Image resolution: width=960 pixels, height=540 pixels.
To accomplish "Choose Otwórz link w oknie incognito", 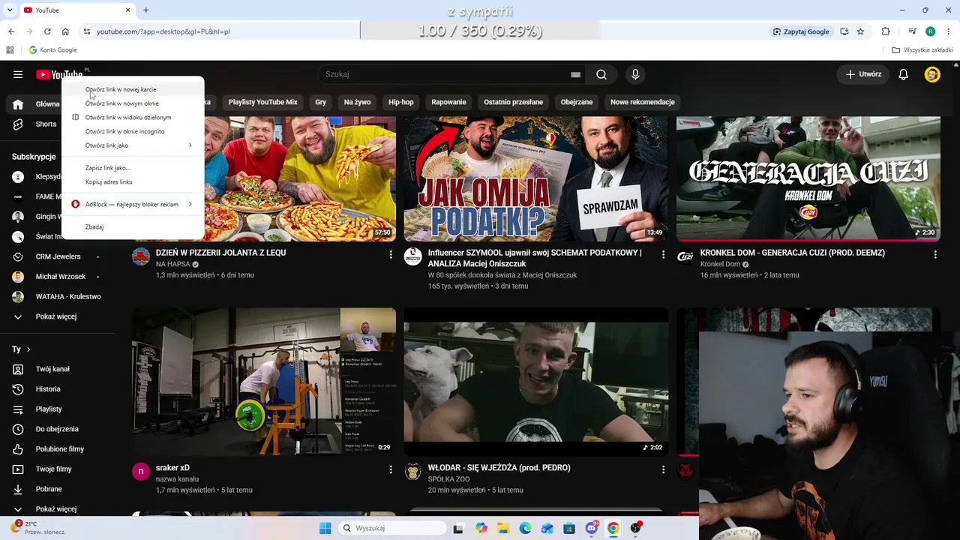I will [133, 131].
